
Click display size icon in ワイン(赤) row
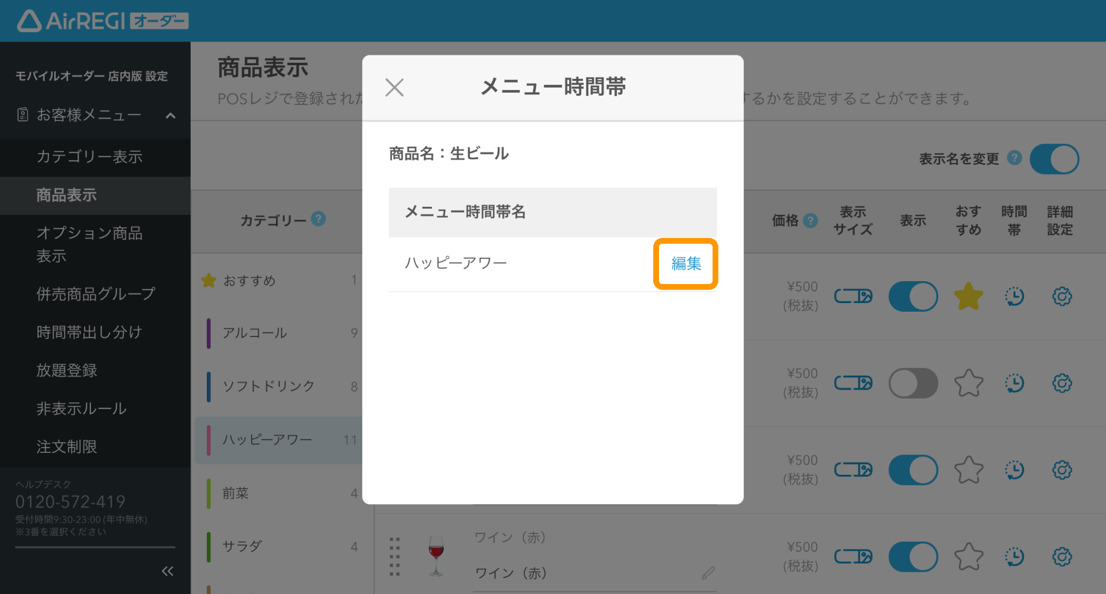(853, 557)
